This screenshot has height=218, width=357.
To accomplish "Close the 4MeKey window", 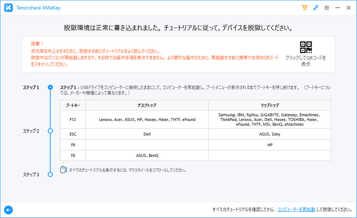I will pos(349,8).
